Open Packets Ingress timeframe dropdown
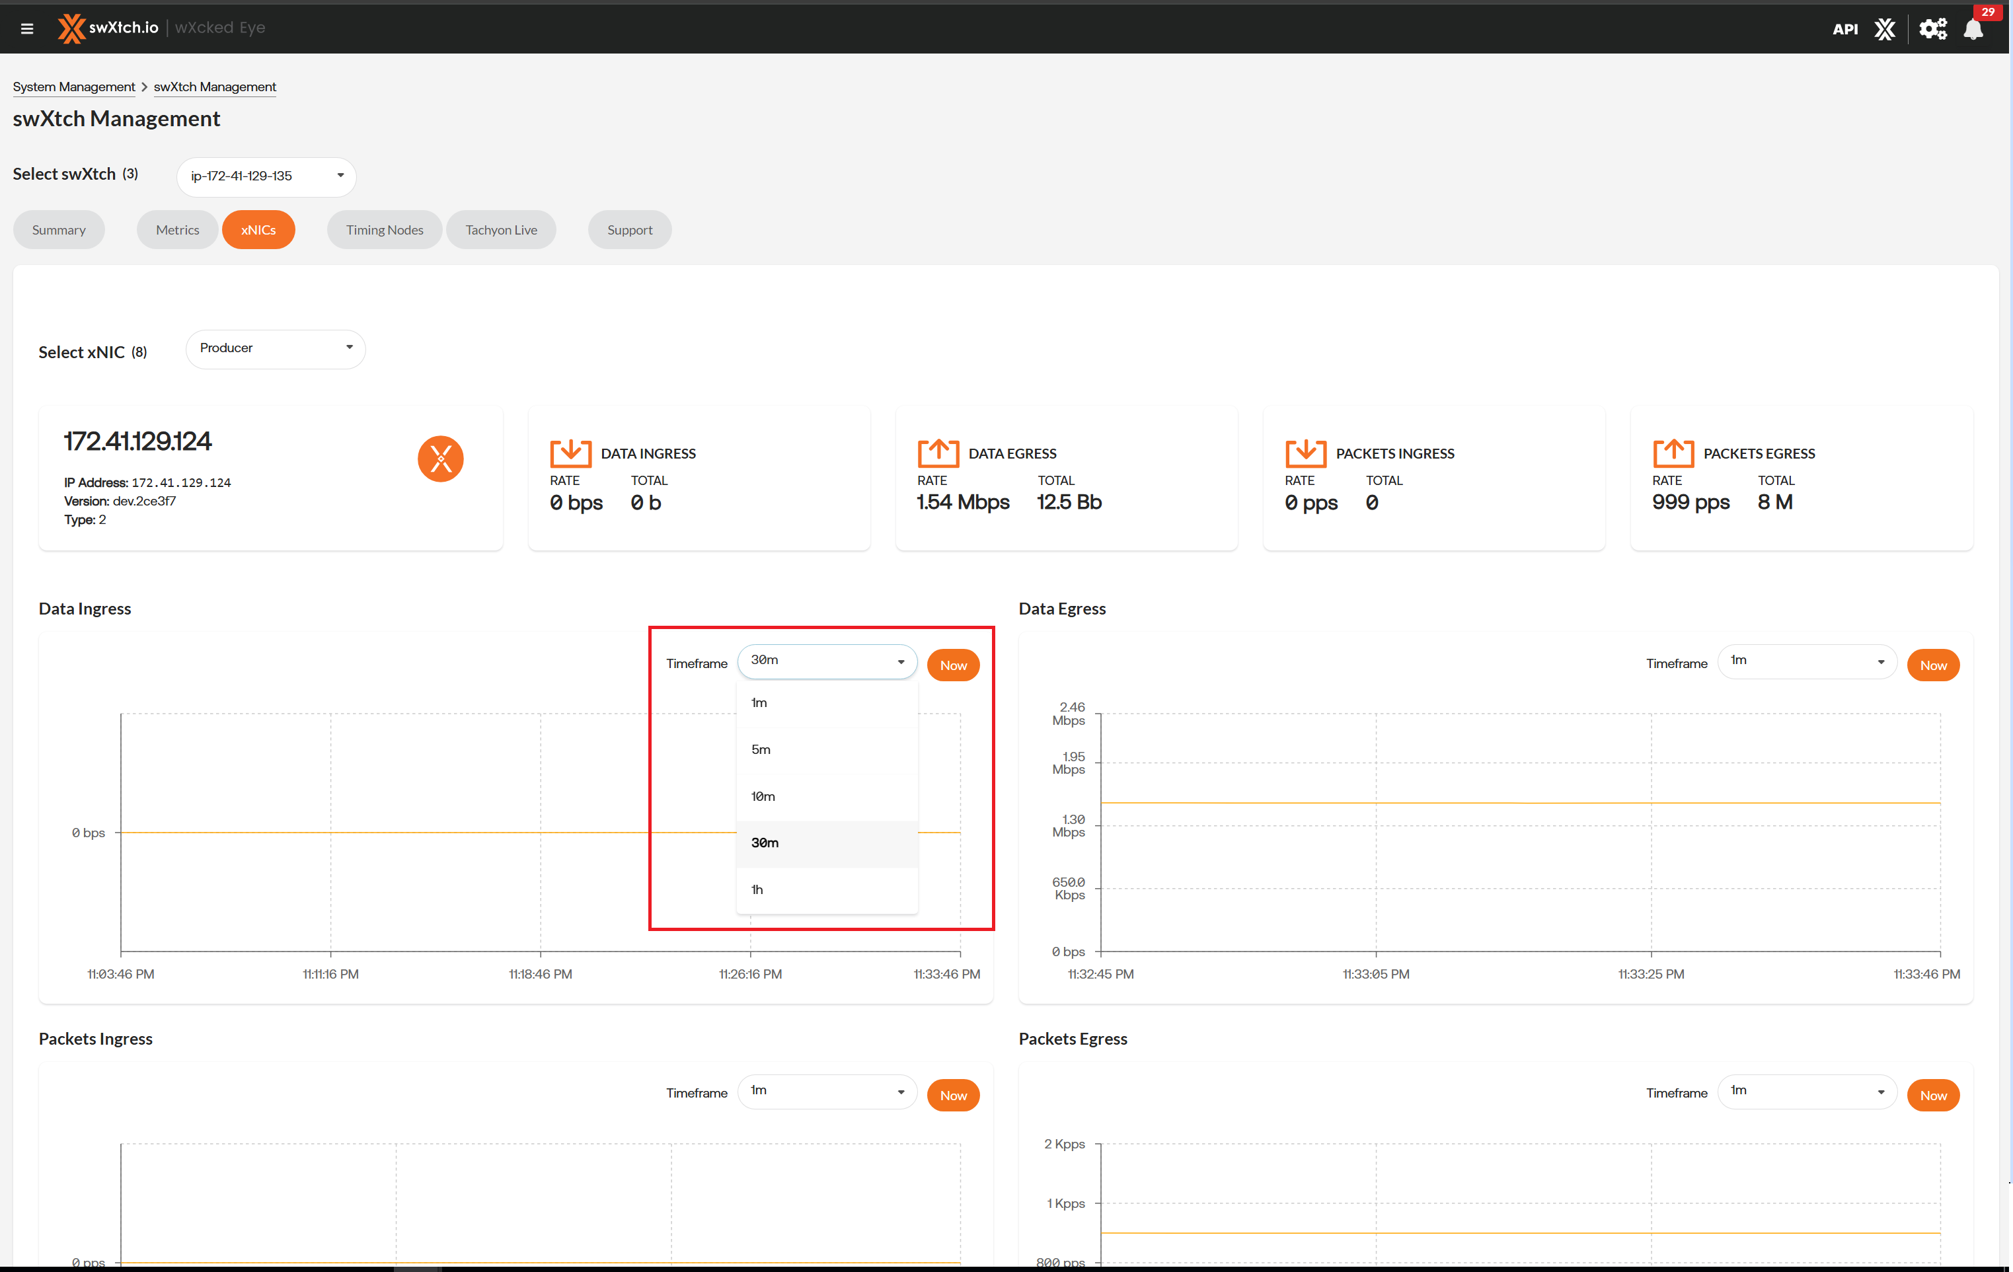Image resolution: width=2013 pixels, height=1272 pixels. tap(826, 1092)
